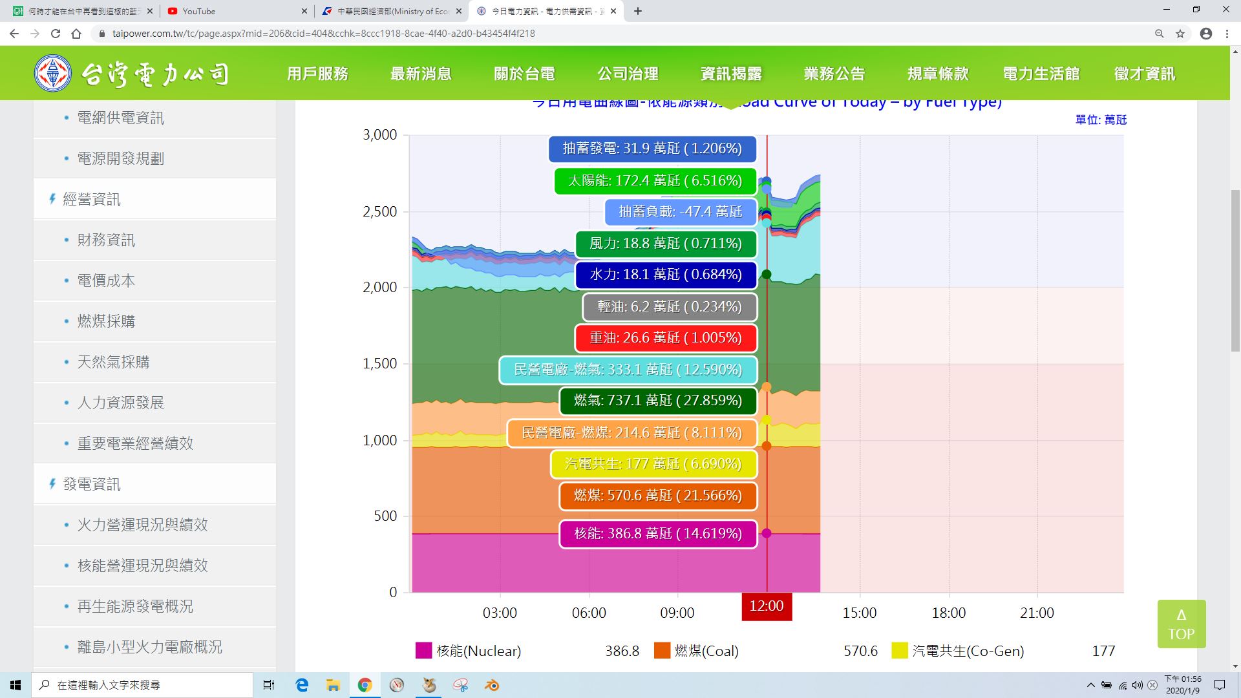Click the magenta 核能(Nuclear) legend swatch
This screenshot has width=1241, height=698.
[x=423, y=650]
